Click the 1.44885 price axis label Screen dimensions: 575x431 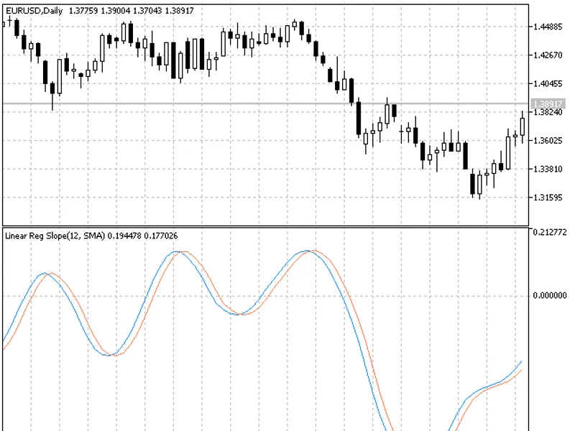548,27
